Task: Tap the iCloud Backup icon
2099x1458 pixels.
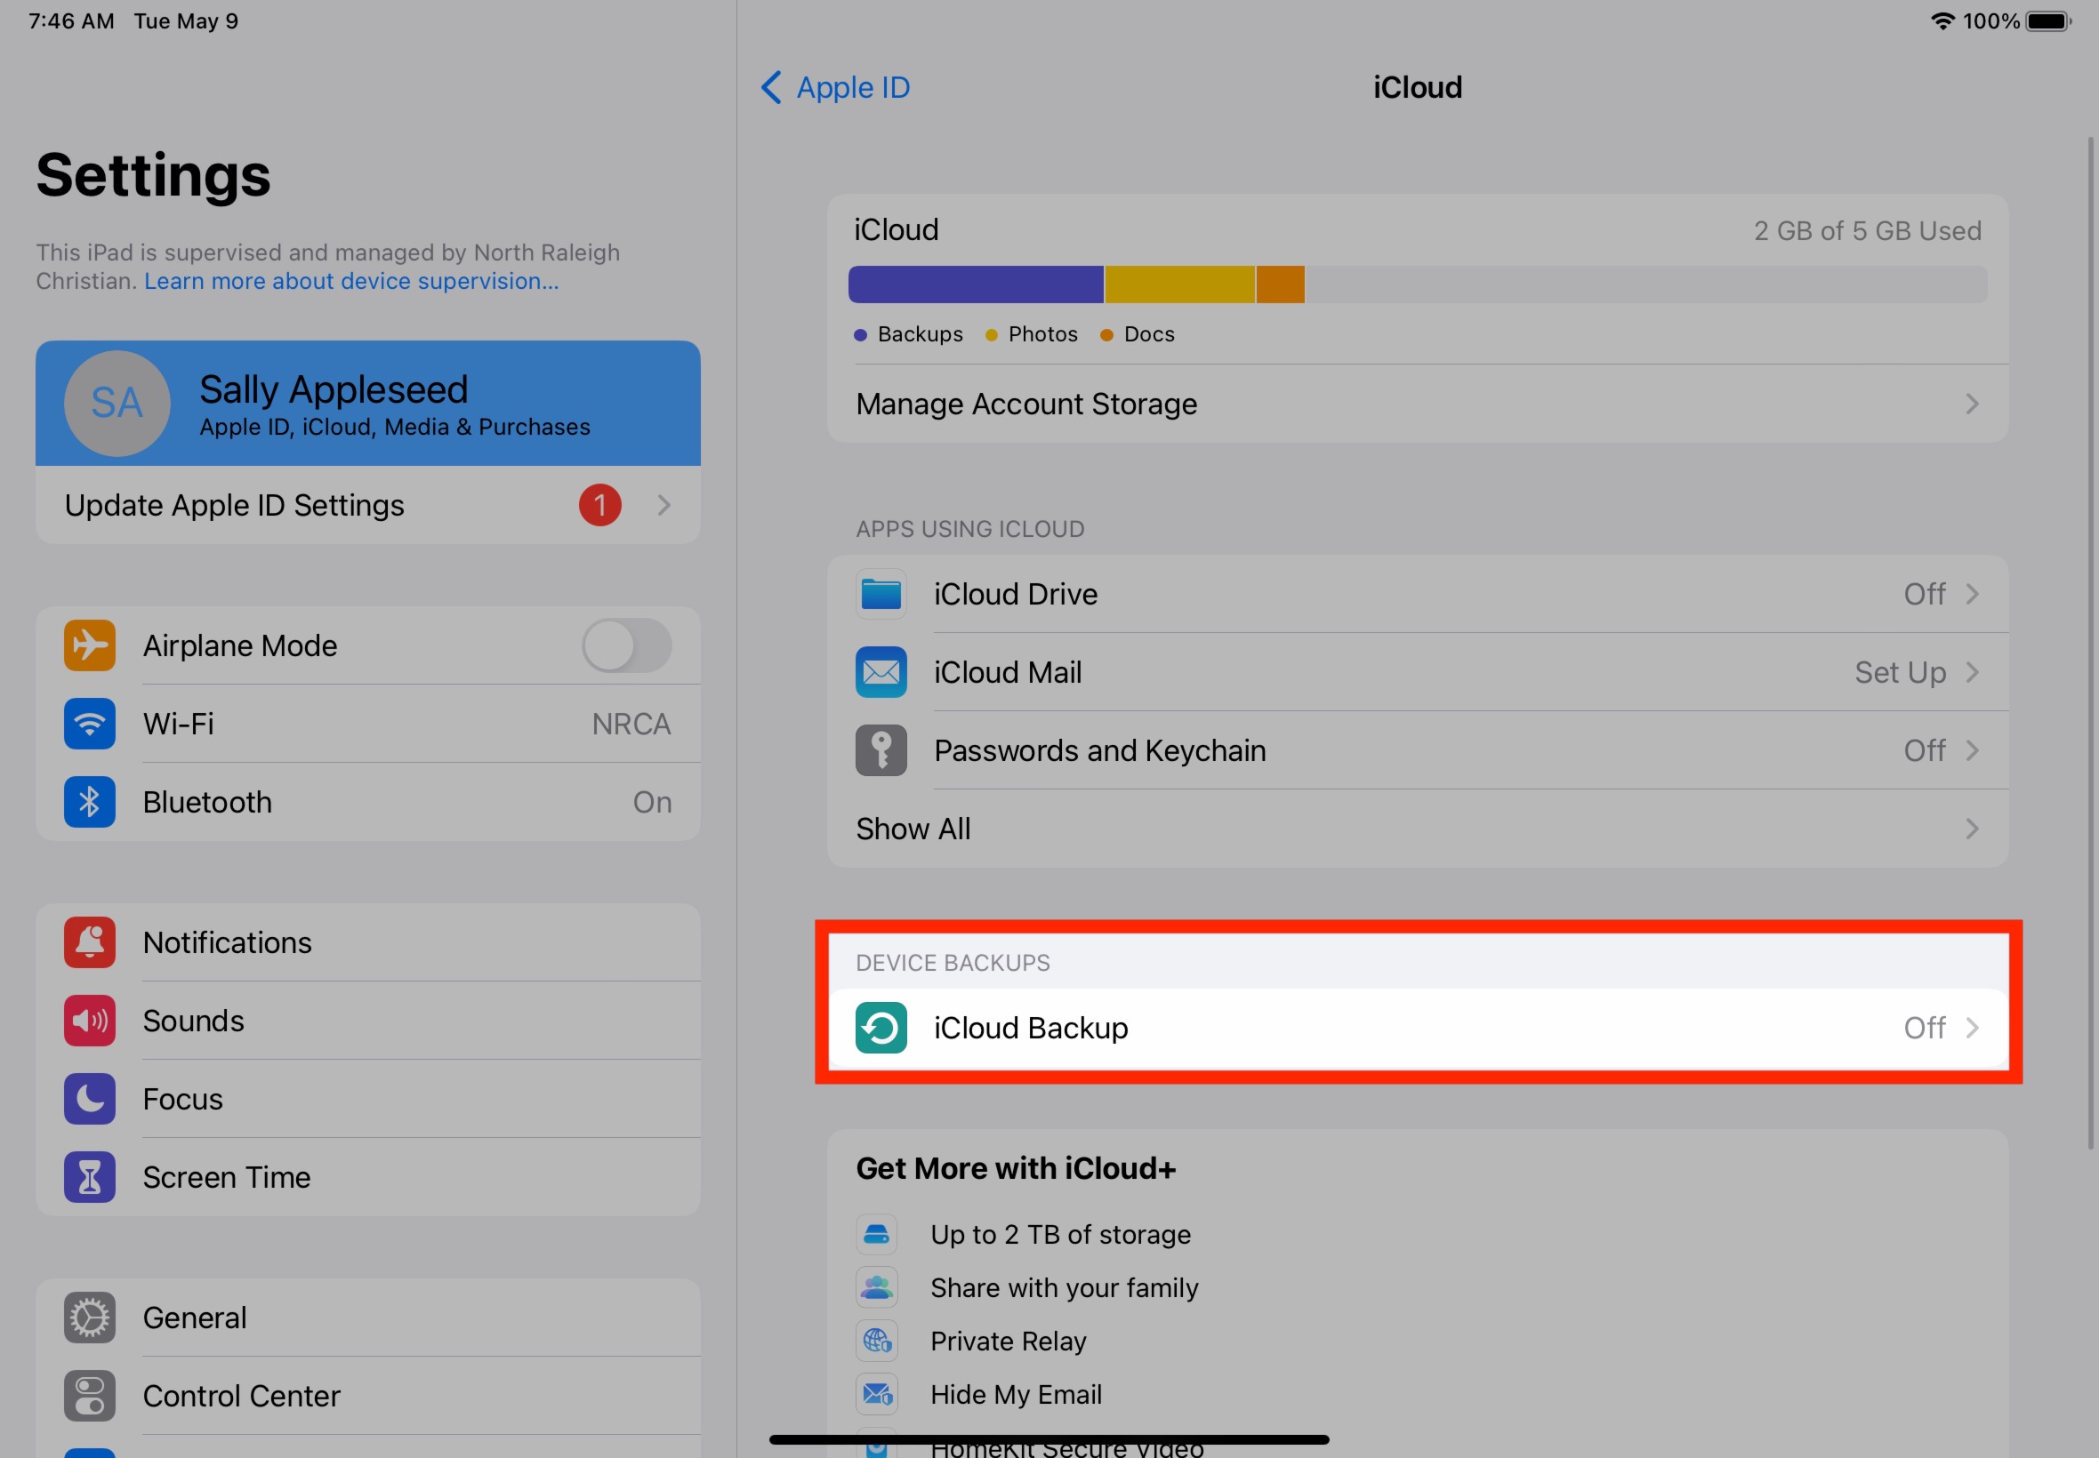Action: pos(881,1028)
